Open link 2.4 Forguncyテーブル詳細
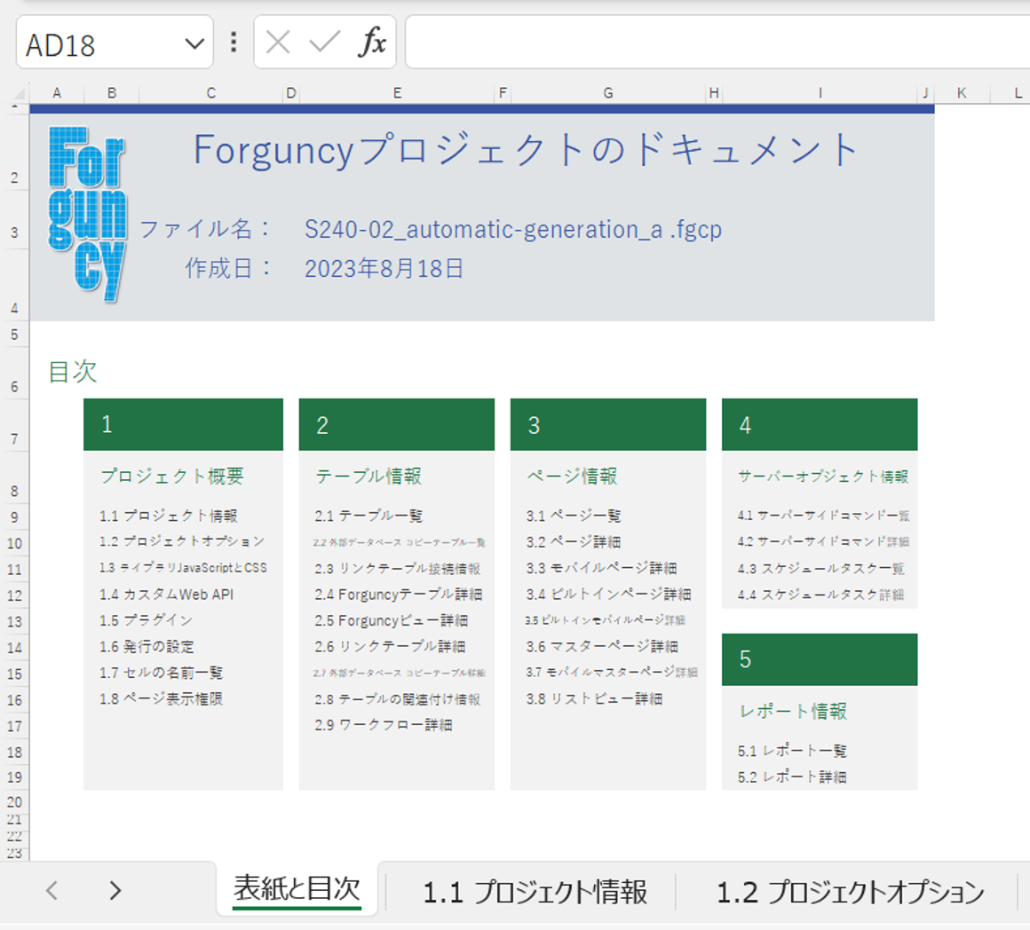 [x=398, y=595]
